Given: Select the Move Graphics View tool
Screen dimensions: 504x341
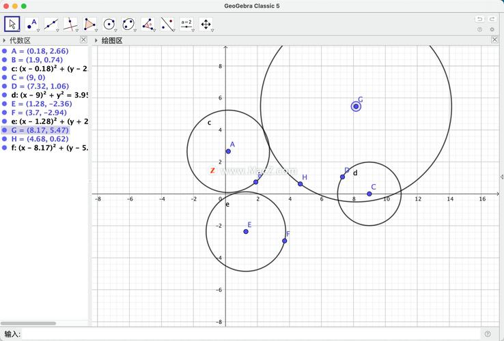Looking at the screenshot, I should point(206,24).
